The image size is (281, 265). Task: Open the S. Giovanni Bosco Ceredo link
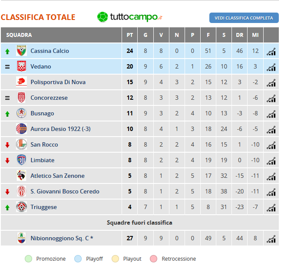point(65,191)
